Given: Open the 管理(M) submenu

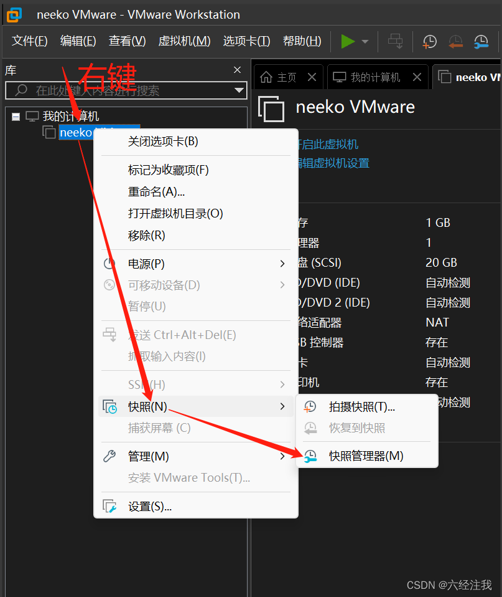Looking at the screenshot, I should click(196, 456).
